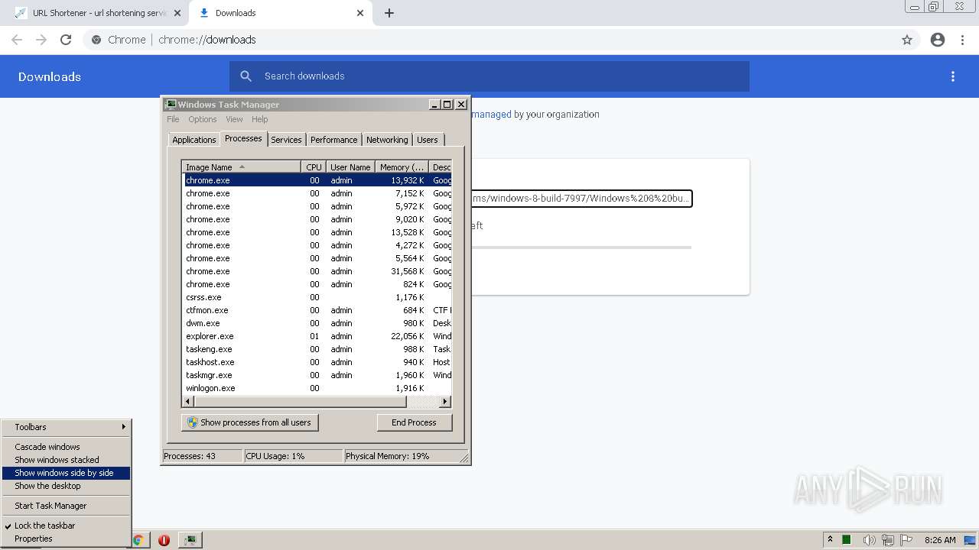Show hidden system tray icons
This screenshot has height=550, width=979.
[x=830, y=539]
